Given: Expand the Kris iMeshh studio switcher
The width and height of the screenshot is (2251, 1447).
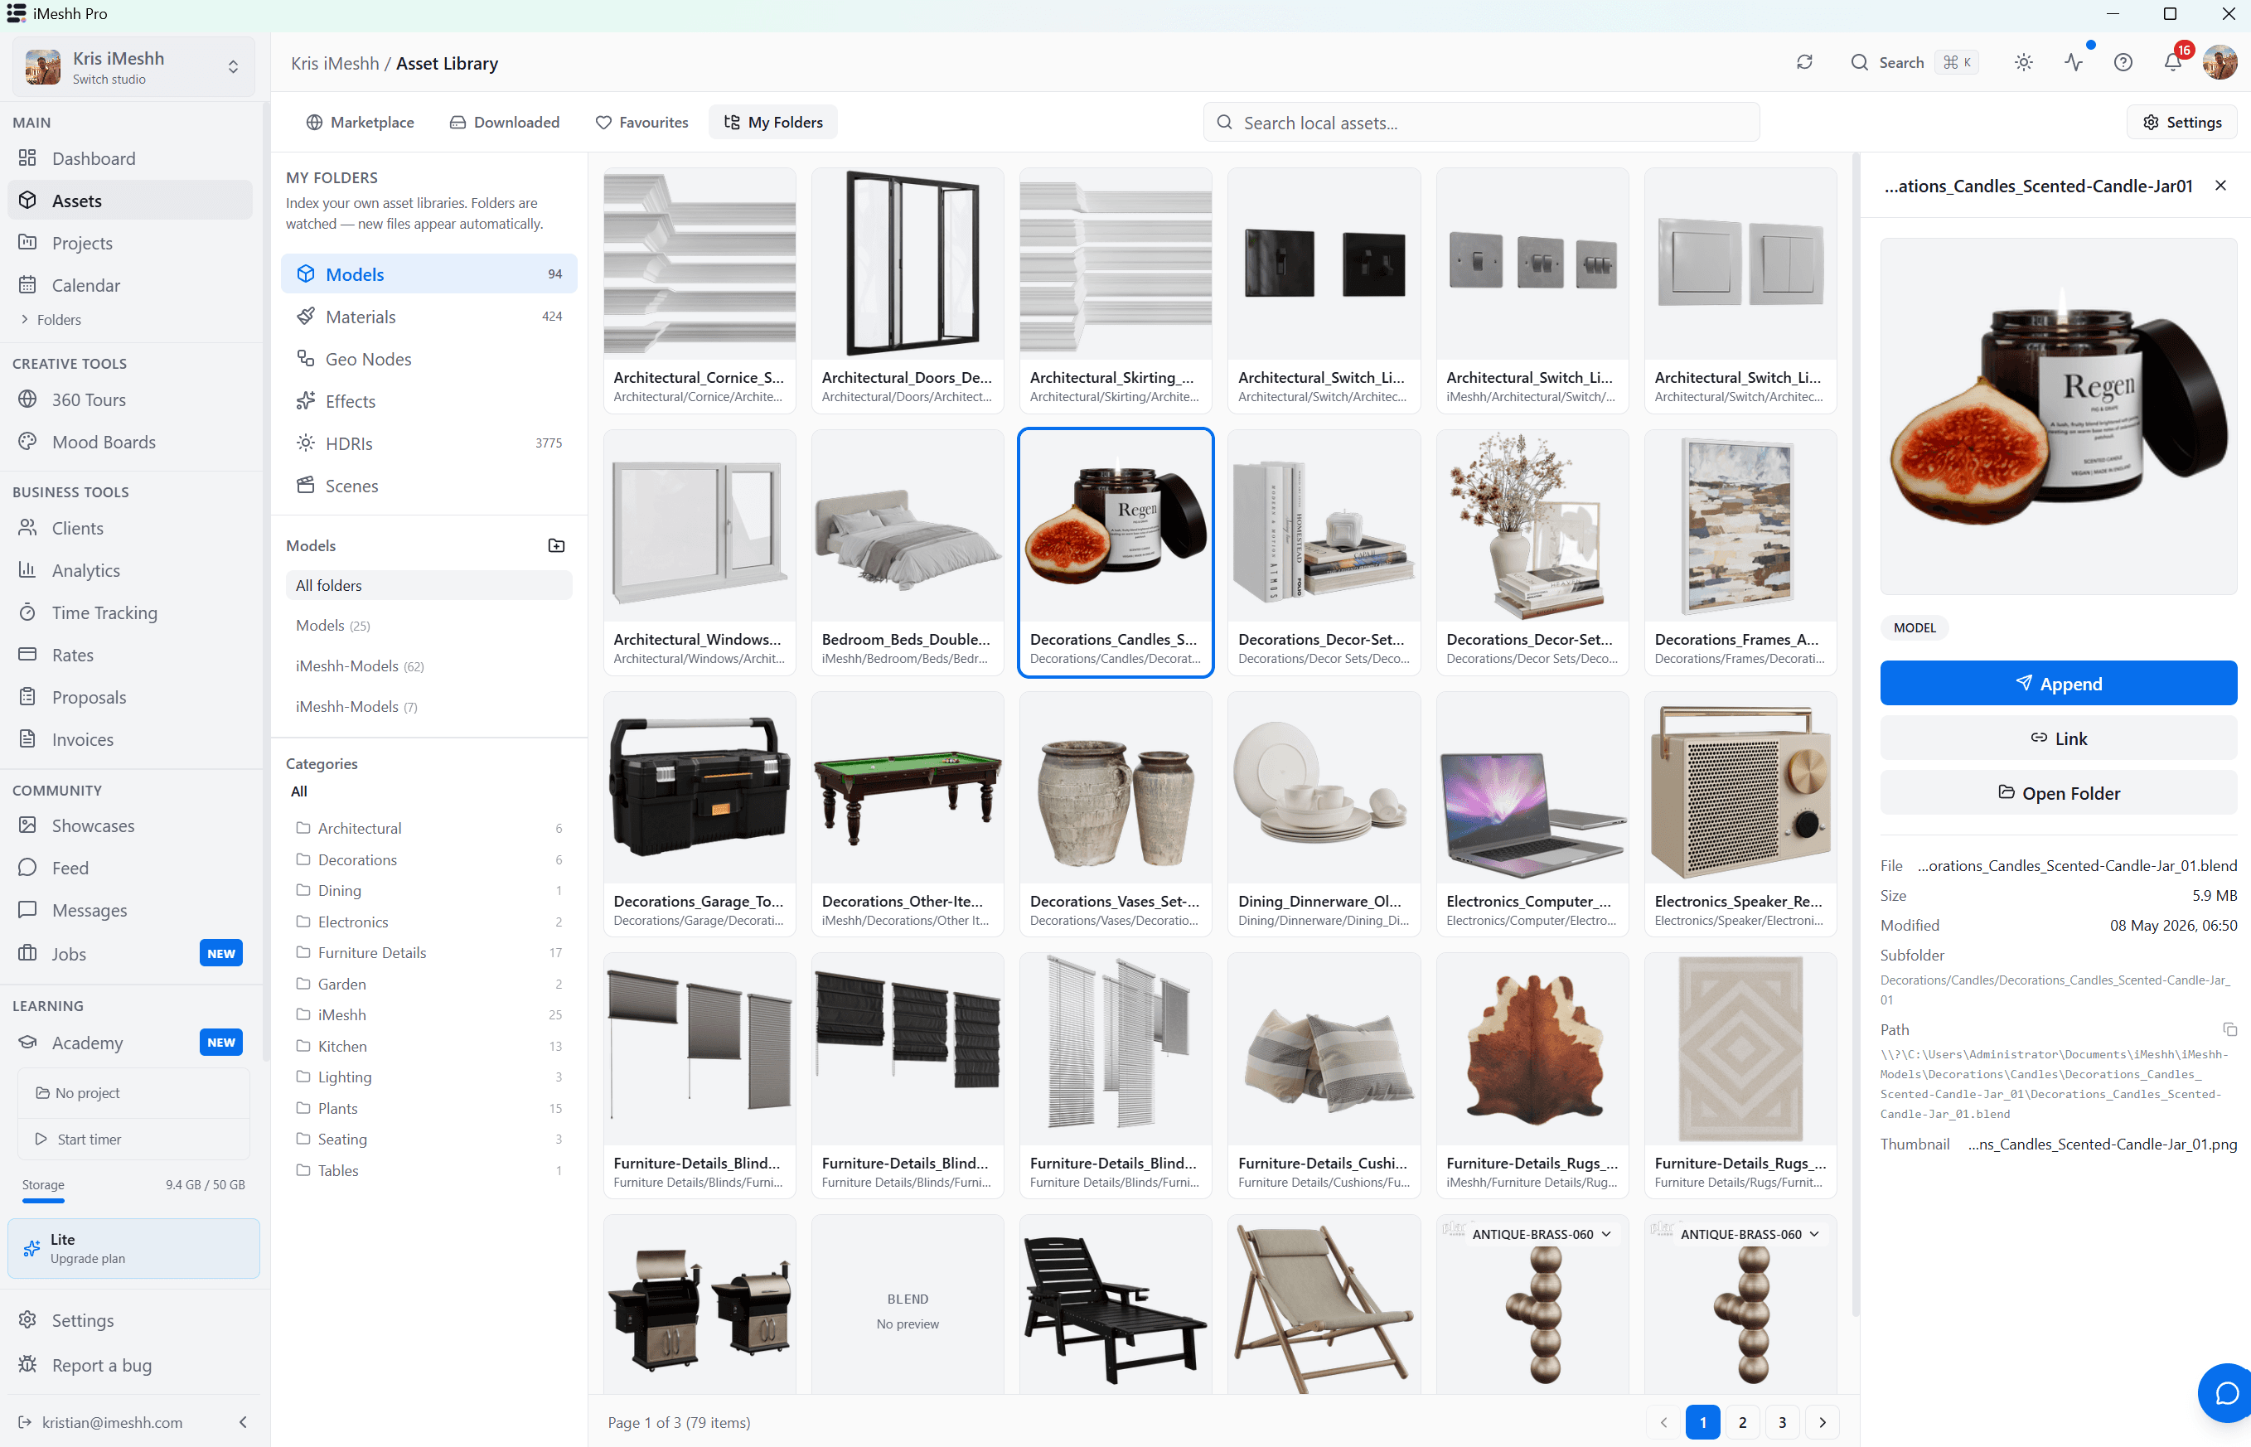Looking at the screenshot, I should pyautogui.click(x=133, y=66).
